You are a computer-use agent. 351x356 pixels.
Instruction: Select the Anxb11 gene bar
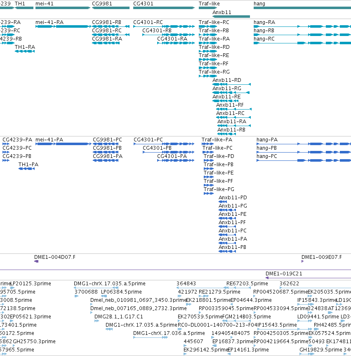tap(231, 17)
